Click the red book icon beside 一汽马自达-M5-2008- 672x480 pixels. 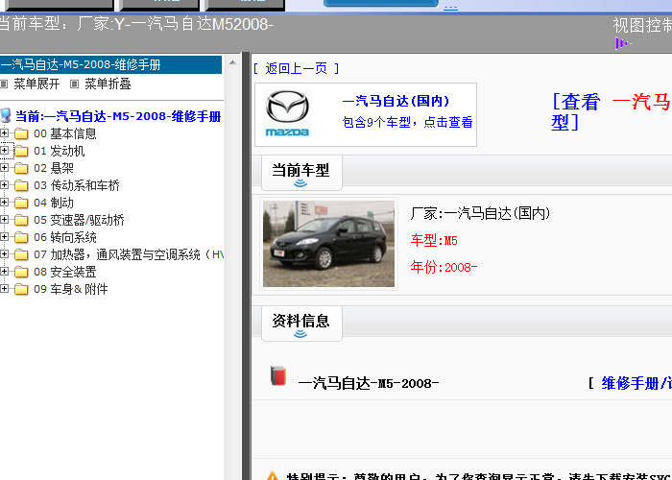click(x=278, y=376)
